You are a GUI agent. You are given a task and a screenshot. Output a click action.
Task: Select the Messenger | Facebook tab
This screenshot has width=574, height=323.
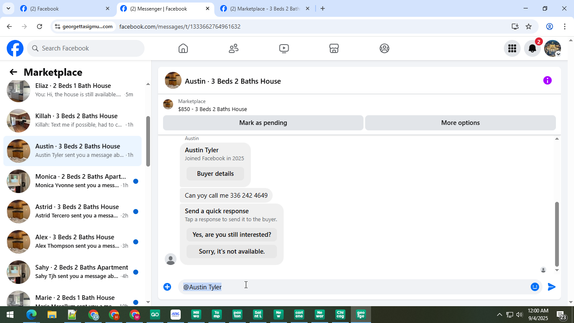[x=165, y=8]
